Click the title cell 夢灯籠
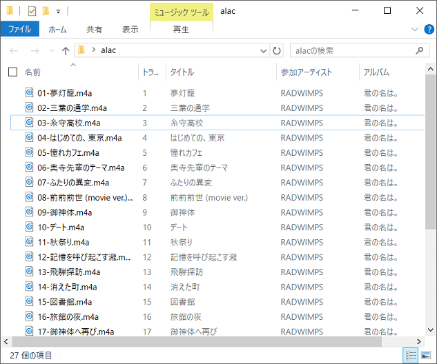 coord(182,93)
